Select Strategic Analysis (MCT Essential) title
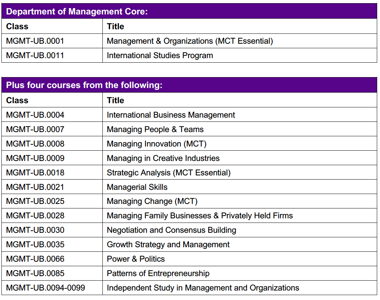Viewport: 380px width, 300px height. [x=168, y=173]
